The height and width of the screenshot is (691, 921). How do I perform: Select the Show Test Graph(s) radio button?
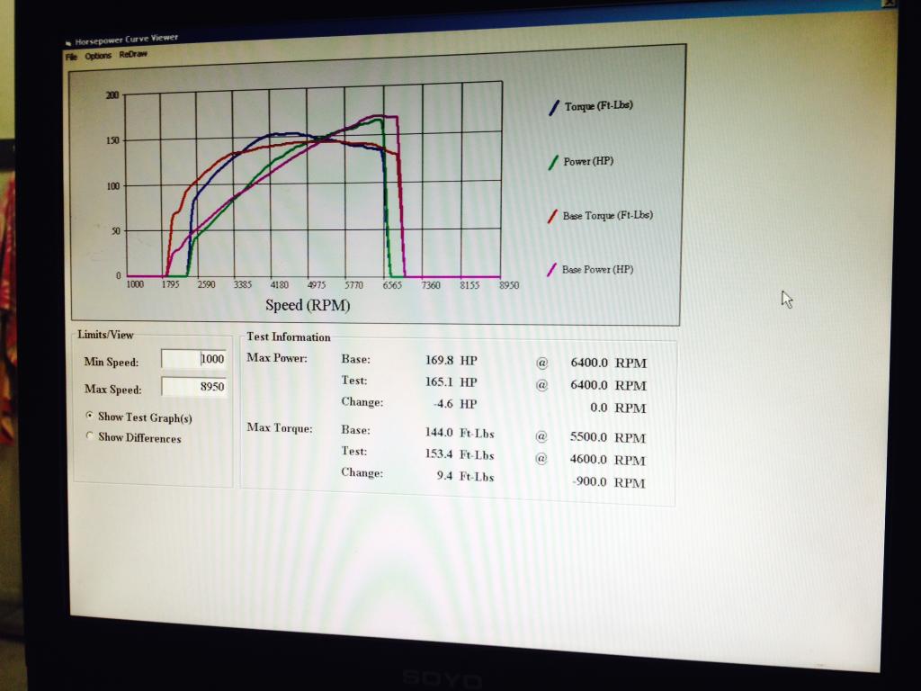89,416
